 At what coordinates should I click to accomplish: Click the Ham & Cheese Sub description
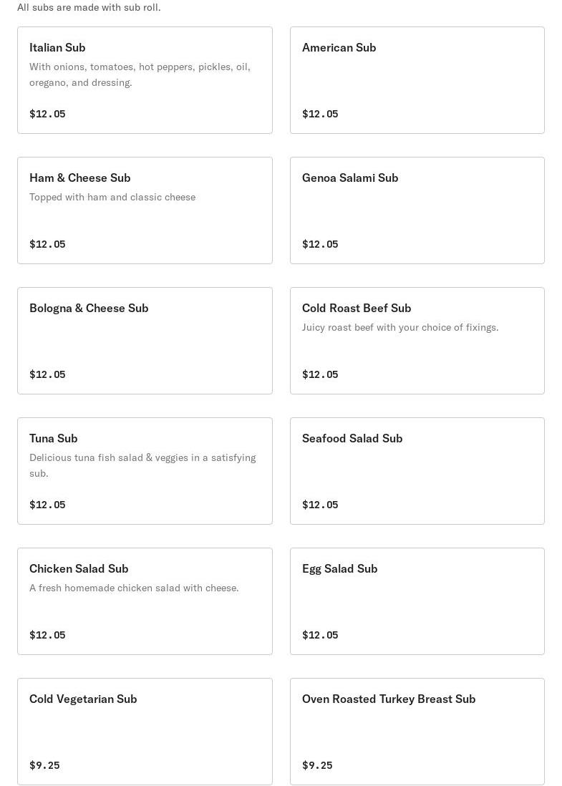[x=112, y=197]
